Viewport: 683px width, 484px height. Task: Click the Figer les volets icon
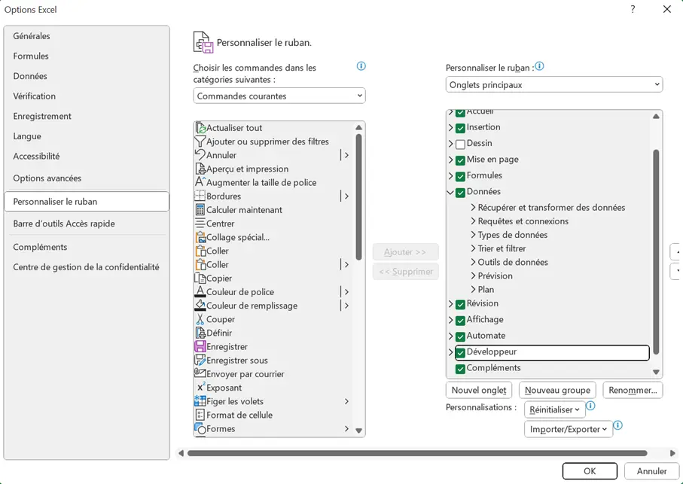[x=200, y=401]
